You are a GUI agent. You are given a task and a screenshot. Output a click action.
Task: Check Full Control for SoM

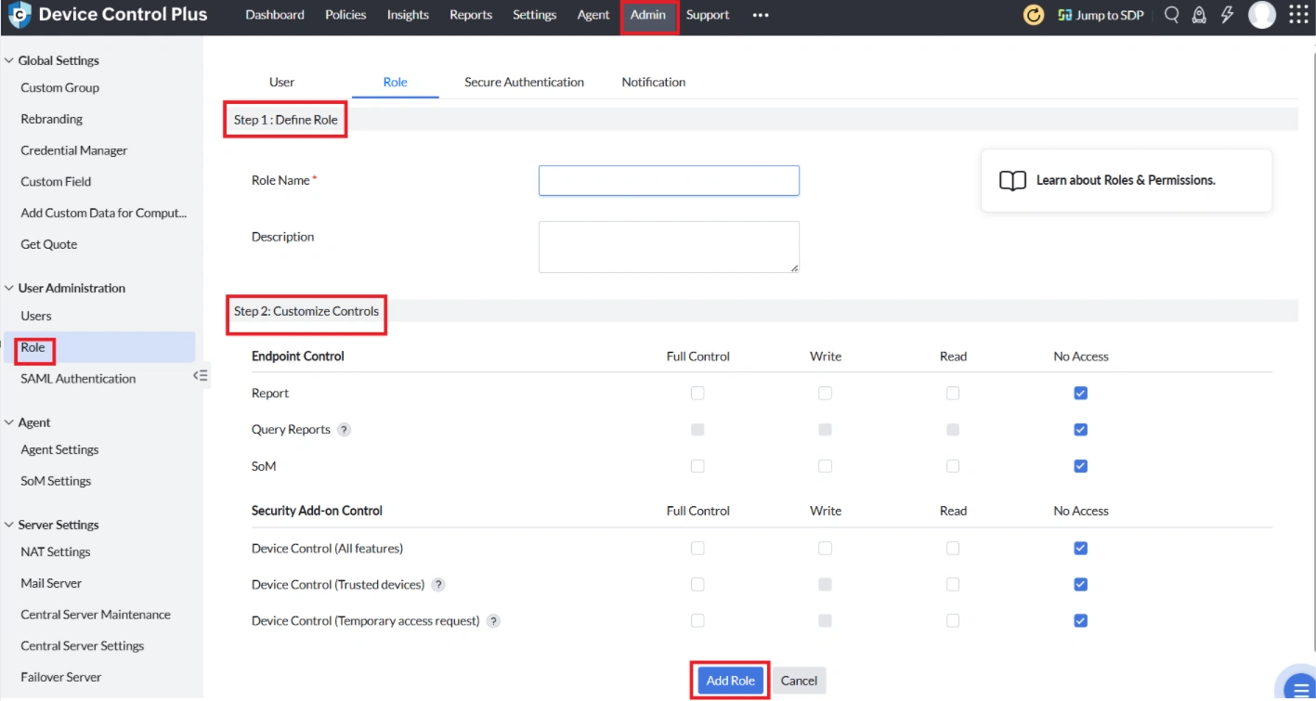click(697, 466)
